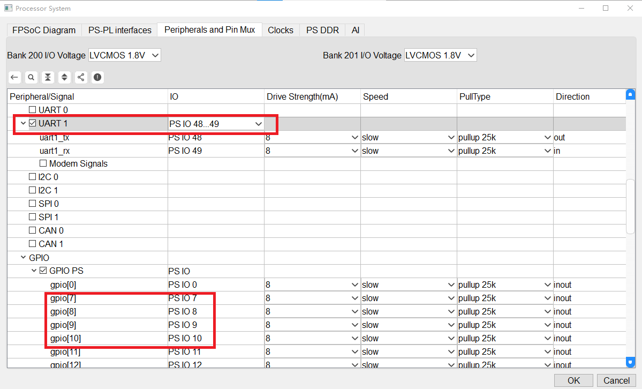Click the exclamation warning toolbar icon
Screen dimensions: 642x389
pyautogui.click(x=97, y=77)
